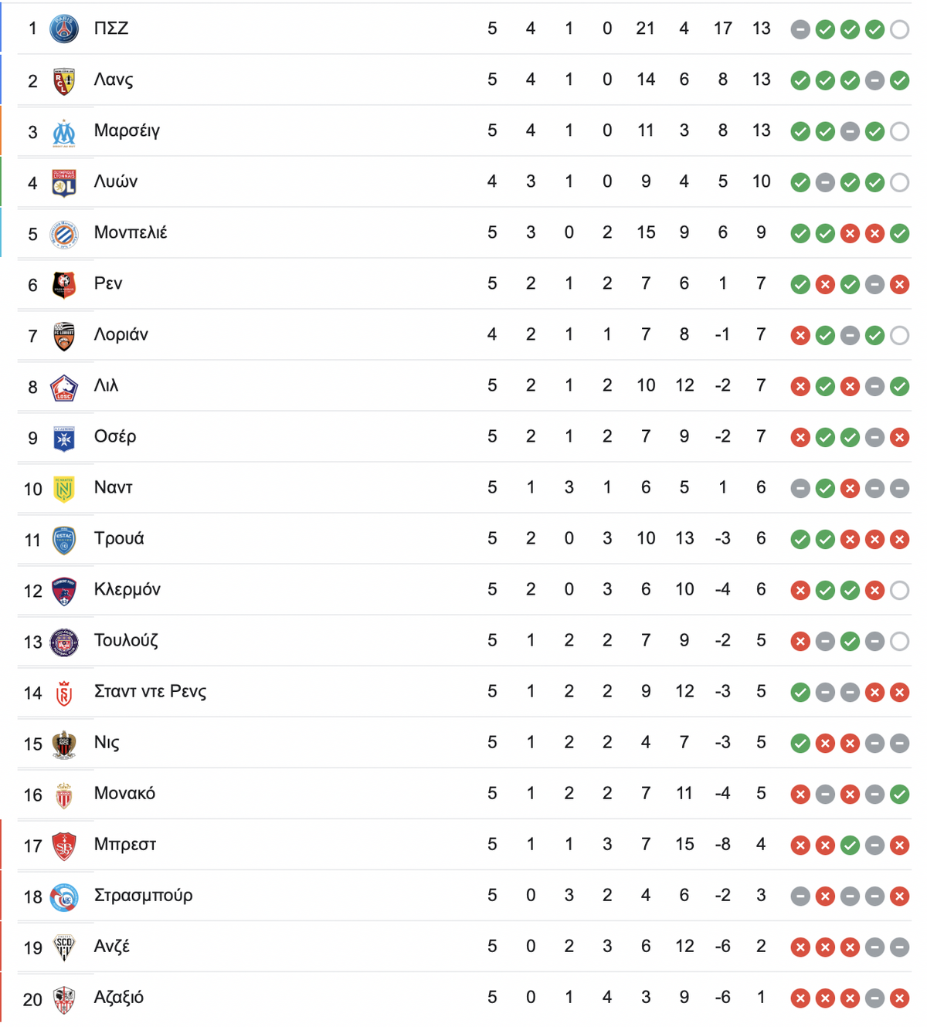Open the Σταντ ντε Ρενς team name

[151, 691]
